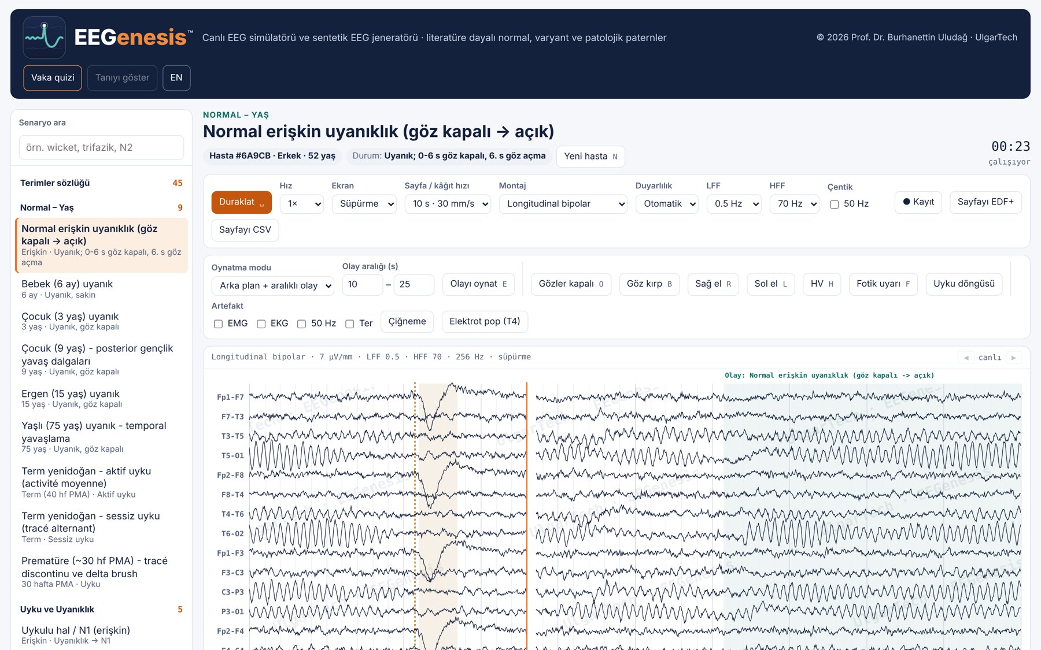1041x650 pixels.
Task: Export with the Sayfayı EDF+ button
Action: pos(985,202)
